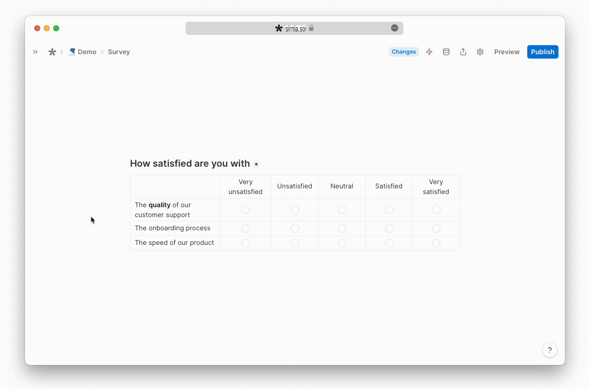This screenshot has width=589, height=389.
Task: Click the Changes badge
Action: click(404, 52)
